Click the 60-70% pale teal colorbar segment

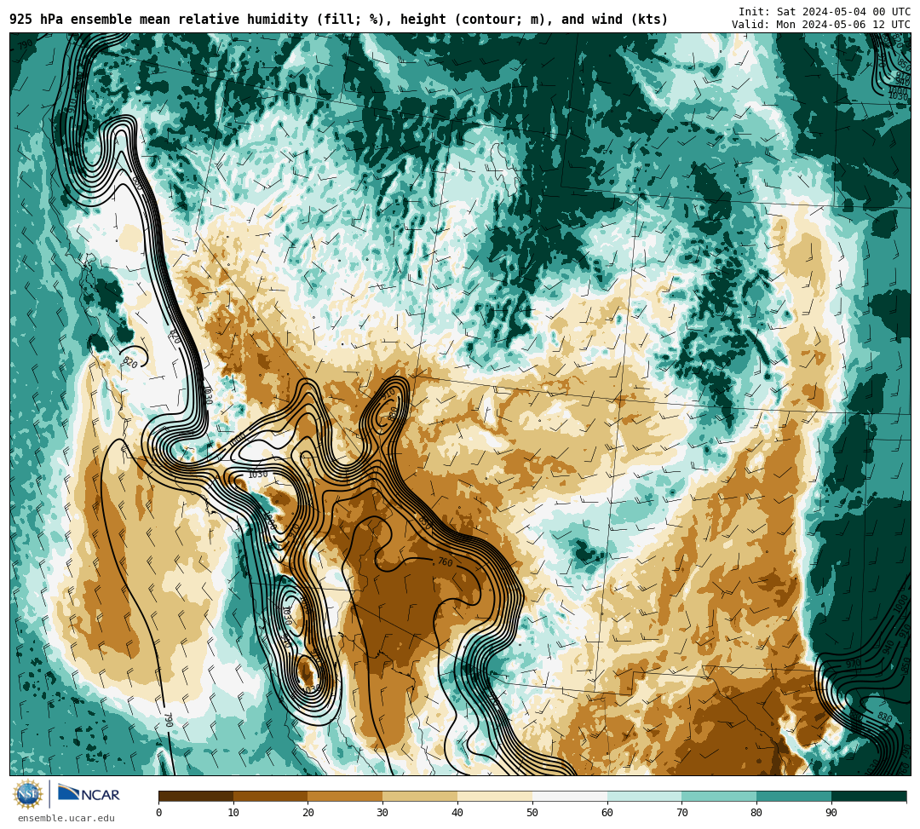pyautogui.click(x=644, y=796)
